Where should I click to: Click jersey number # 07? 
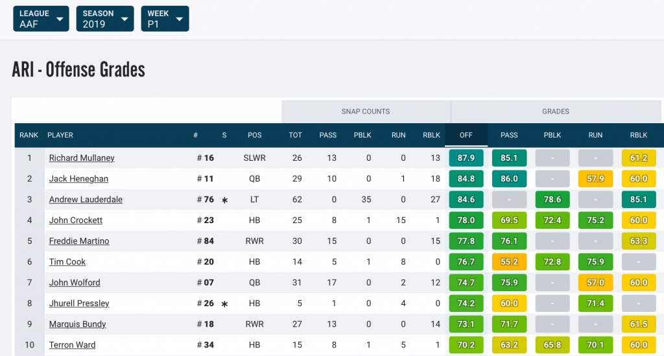tap(206, 282)
